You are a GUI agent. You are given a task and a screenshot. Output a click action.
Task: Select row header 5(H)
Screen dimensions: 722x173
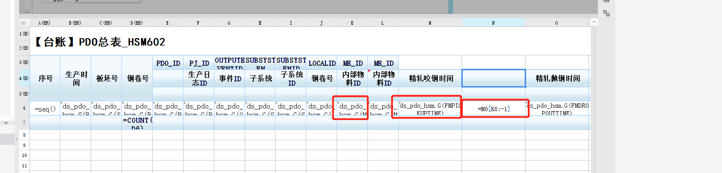(24, 94)
